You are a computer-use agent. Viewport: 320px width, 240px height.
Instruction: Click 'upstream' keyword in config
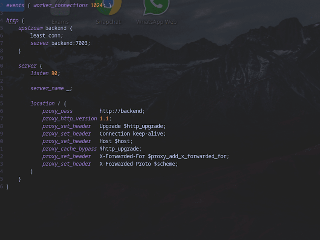[x=30, y=28]
